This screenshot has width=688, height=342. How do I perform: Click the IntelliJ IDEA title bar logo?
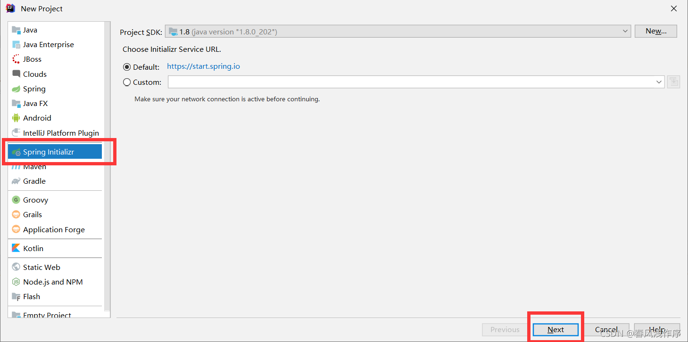coord(10,8)
